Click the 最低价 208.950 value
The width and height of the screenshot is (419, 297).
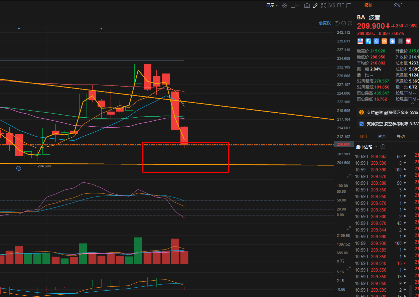pyautogui.click(x=378, y=57)
